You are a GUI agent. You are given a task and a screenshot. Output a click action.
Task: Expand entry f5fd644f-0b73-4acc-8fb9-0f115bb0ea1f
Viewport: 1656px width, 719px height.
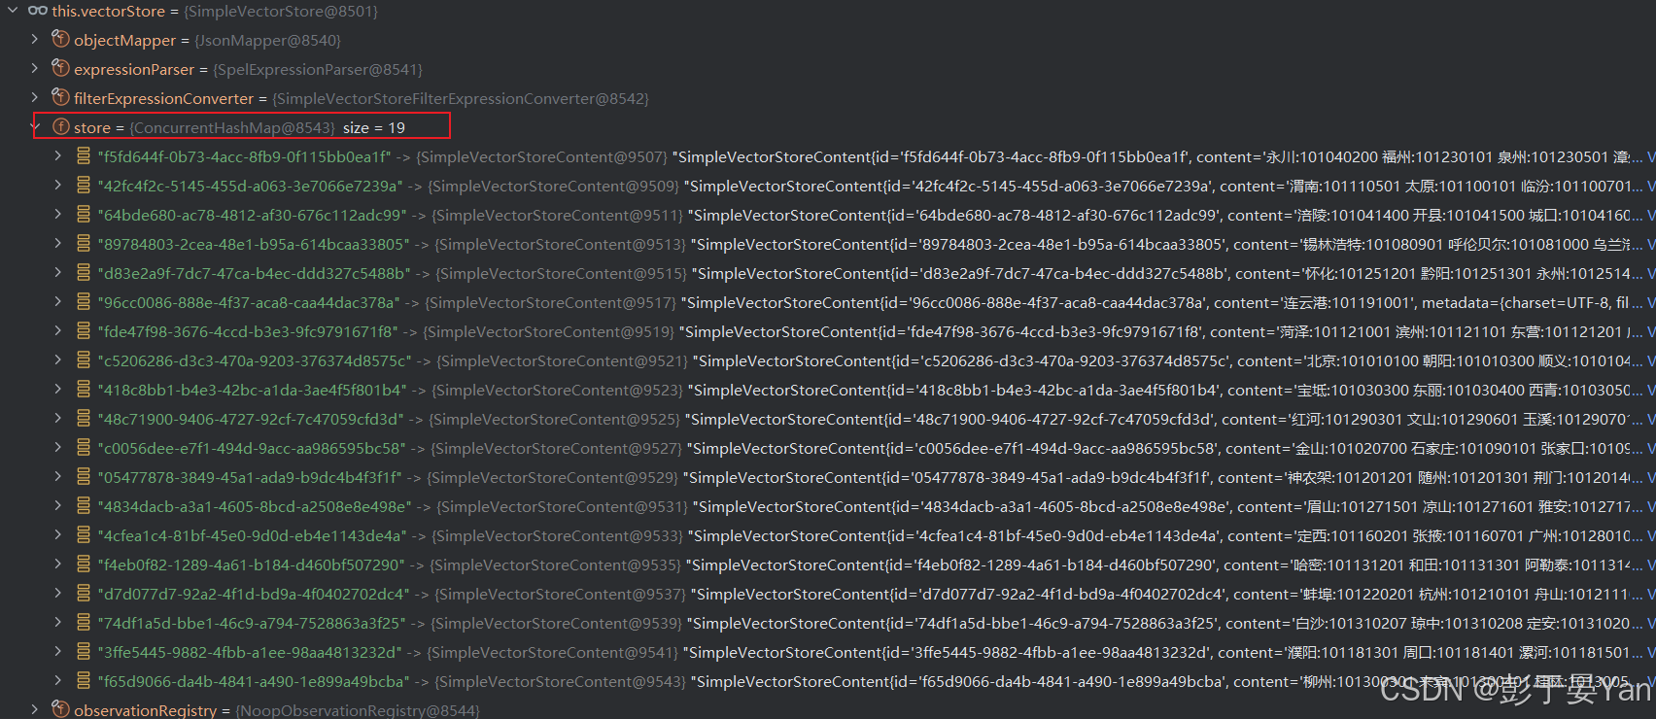coord(58,156)
